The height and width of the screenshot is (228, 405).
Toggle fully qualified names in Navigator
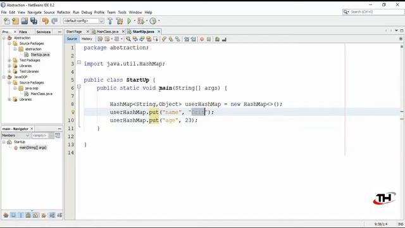(x=44, y=215)
